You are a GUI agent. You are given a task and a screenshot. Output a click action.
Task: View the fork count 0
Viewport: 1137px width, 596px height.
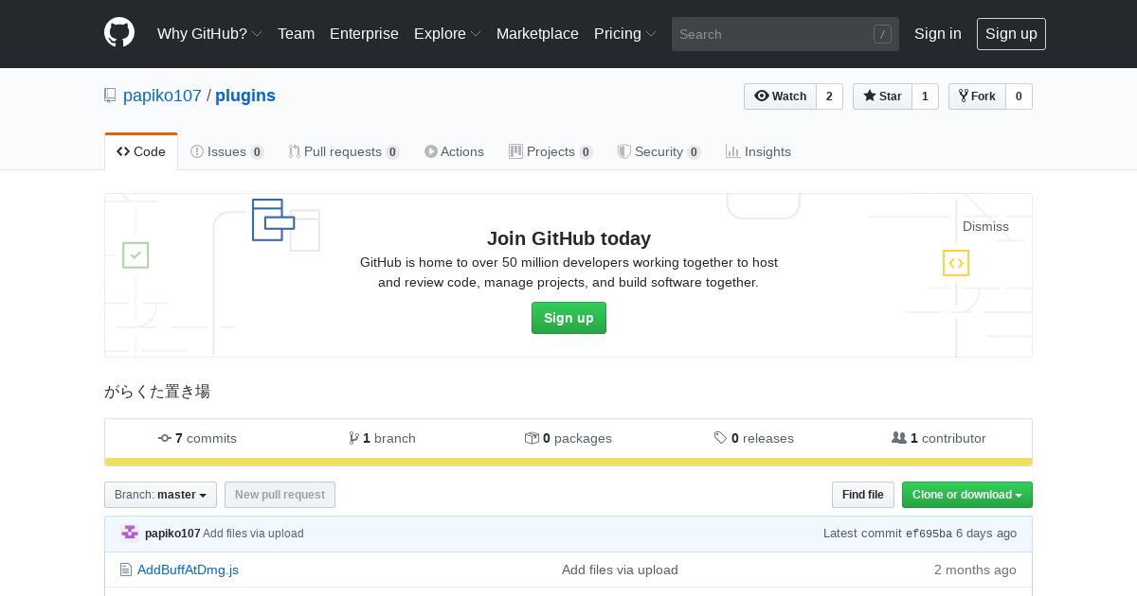pyautogui.click(x=1019, y=96)
